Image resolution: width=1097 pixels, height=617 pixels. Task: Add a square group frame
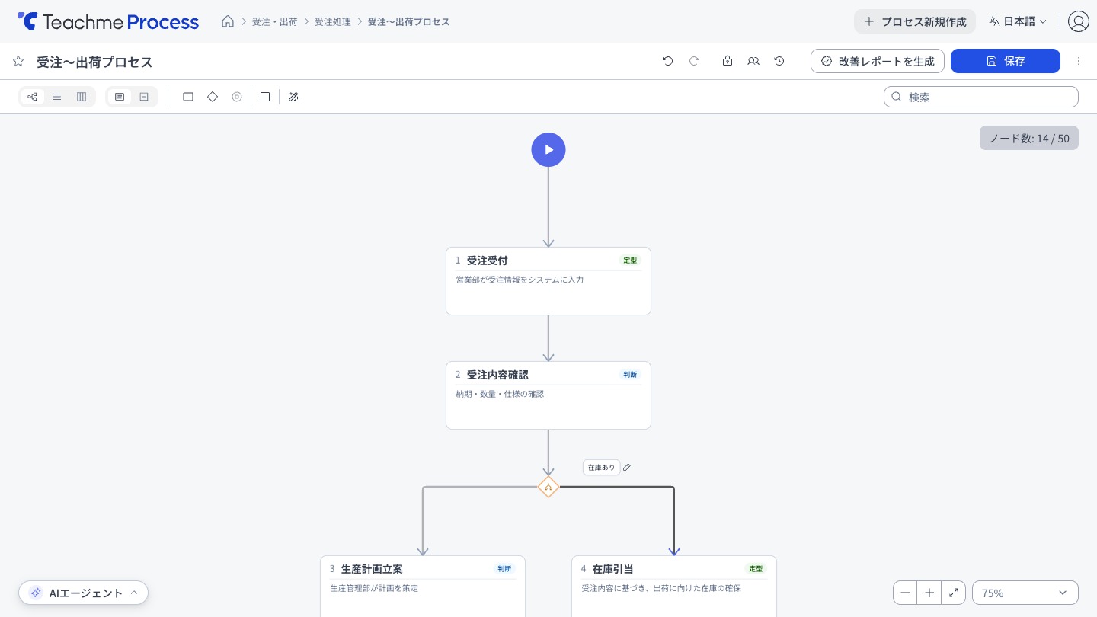click(265, 97)
